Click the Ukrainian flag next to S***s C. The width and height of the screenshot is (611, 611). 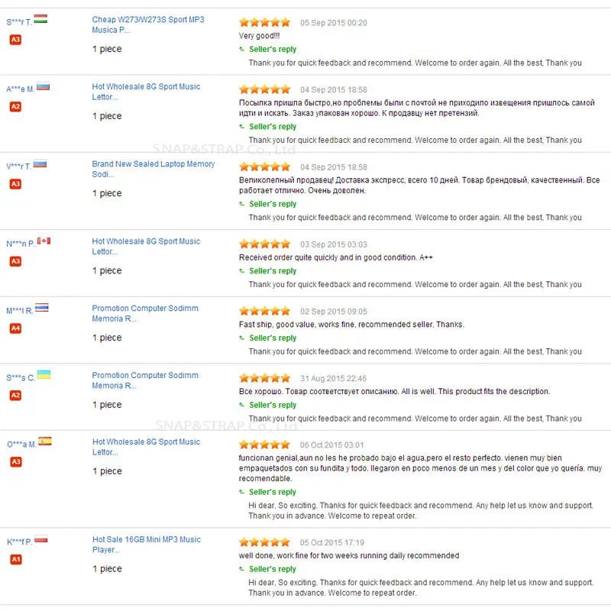pos(44,374)
